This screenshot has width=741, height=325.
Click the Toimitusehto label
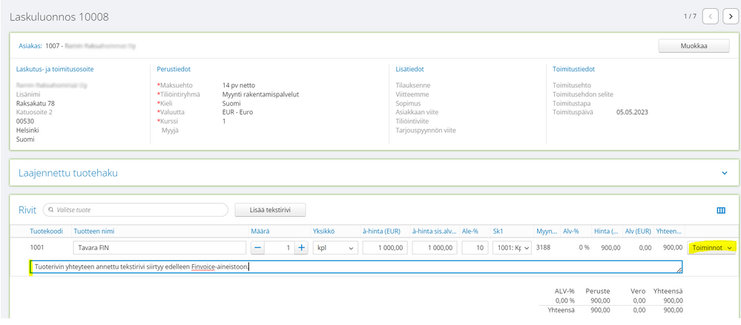click(x=572, y=85)
